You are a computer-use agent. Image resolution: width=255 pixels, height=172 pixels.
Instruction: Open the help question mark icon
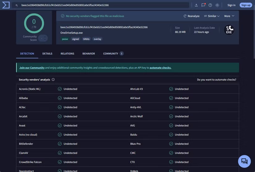210,5
